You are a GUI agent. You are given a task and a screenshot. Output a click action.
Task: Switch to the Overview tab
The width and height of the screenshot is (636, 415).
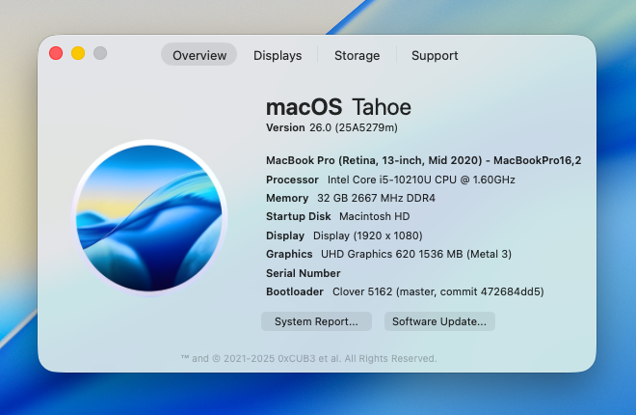[199, 55]
